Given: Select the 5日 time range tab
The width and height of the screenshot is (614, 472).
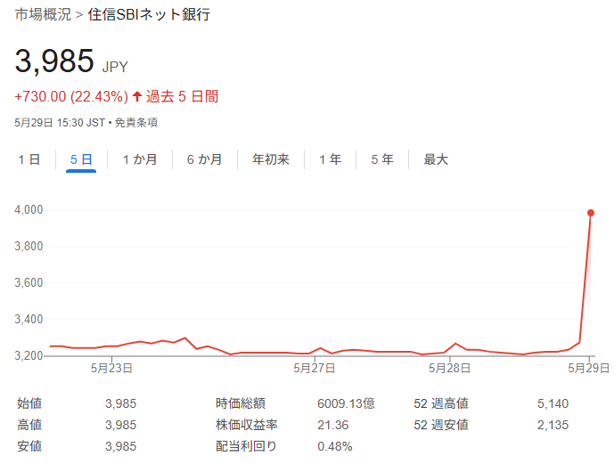Looking at the screenshot, I should 81,159.
